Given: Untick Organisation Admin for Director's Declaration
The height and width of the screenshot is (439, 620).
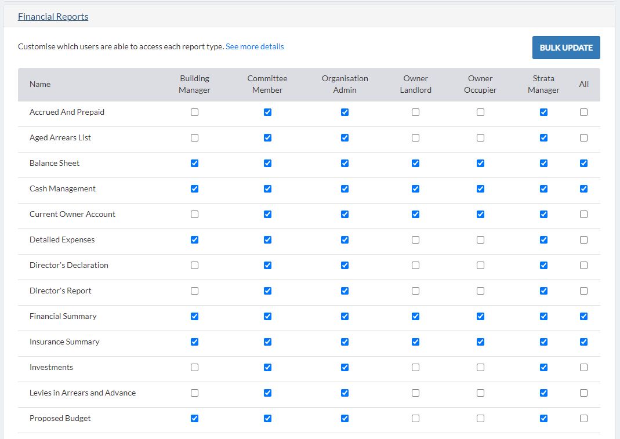Looking at the screenshot, I should click(x=345, y=266).
